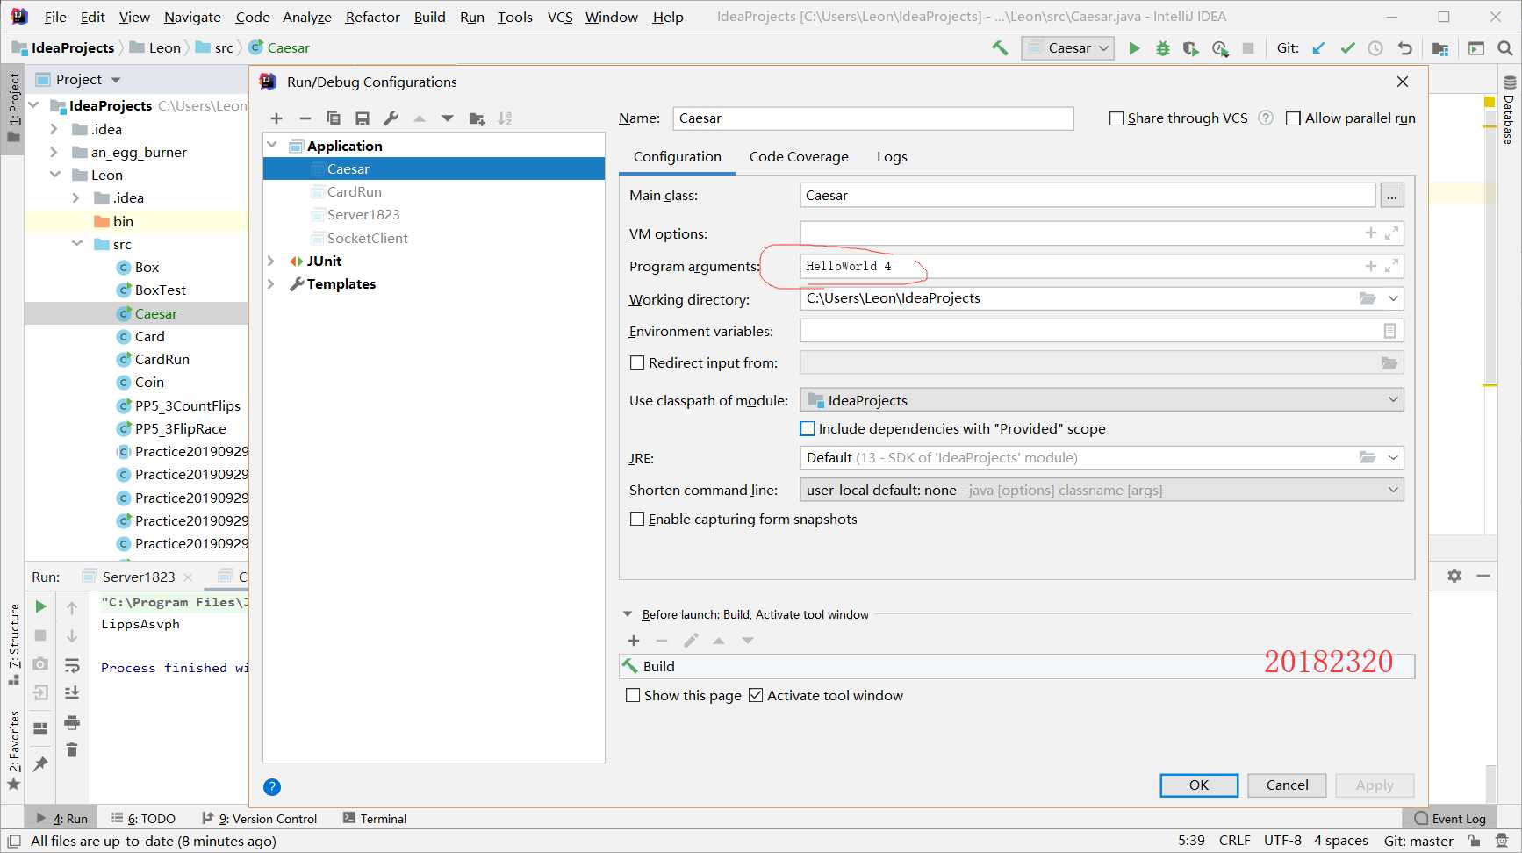Open Use classpath of module dropdown
Image resolution: width=1522 pixels, height=853 pixels.
[1102, 400]
